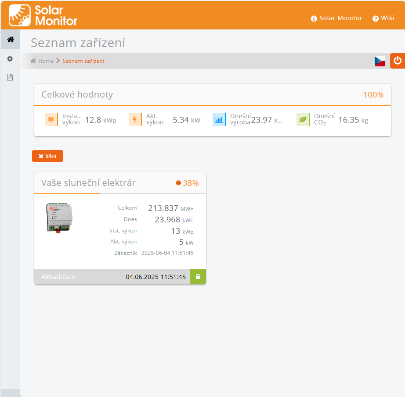
Task: Go to Home in breadcrumb
Action: point(42,61)
